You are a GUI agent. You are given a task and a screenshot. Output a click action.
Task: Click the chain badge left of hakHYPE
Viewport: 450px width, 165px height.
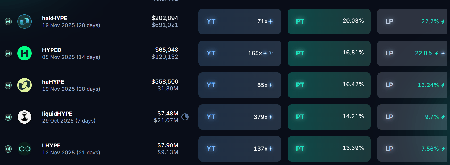8,21
